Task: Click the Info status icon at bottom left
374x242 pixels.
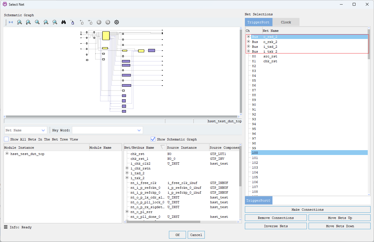Action: point(5,227)
